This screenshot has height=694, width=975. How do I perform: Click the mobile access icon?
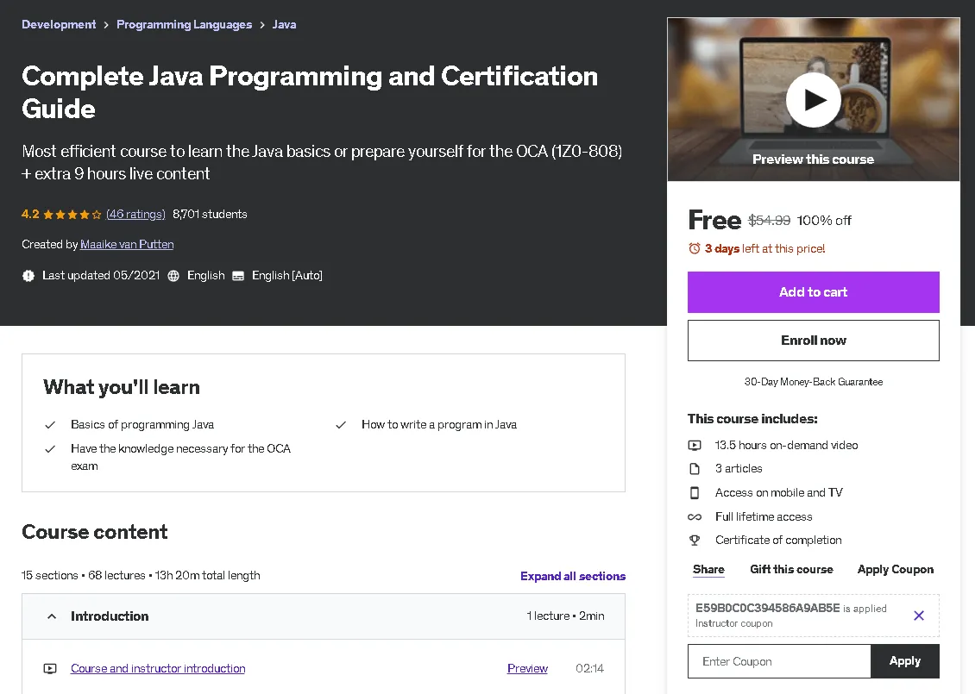[695, 493]
